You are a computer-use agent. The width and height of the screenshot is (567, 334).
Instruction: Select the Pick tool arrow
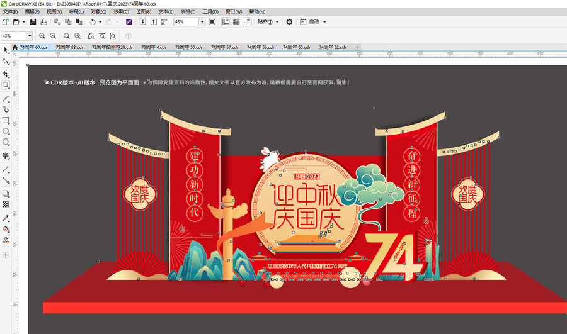6,50
